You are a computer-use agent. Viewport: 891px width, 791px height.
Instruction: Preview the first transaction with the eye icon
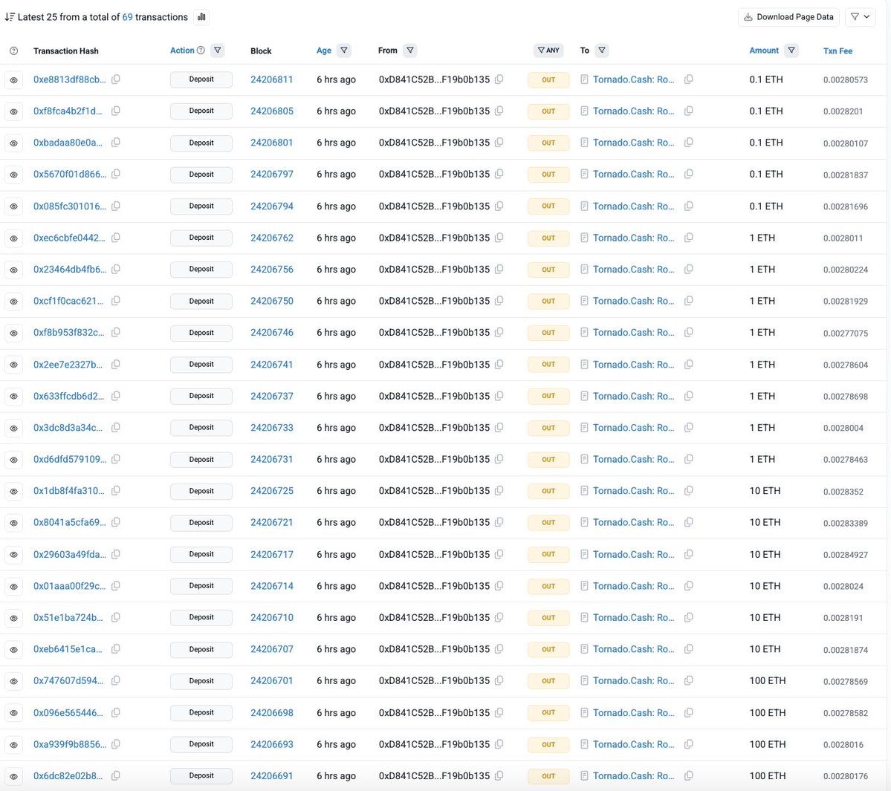pos(13,79)
